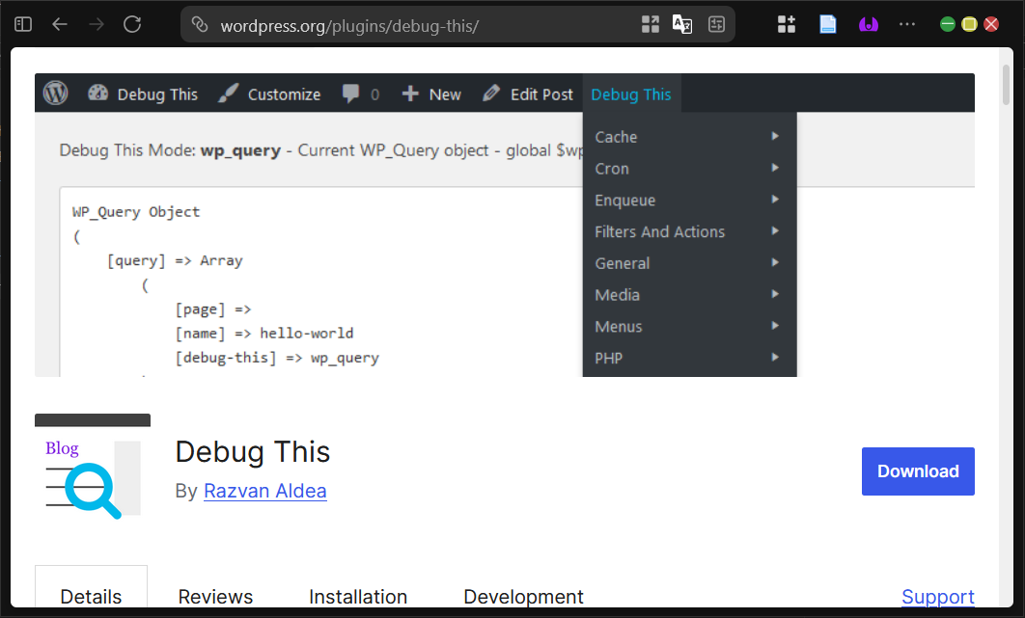Click the New label in admin bar

click(445, 94)
